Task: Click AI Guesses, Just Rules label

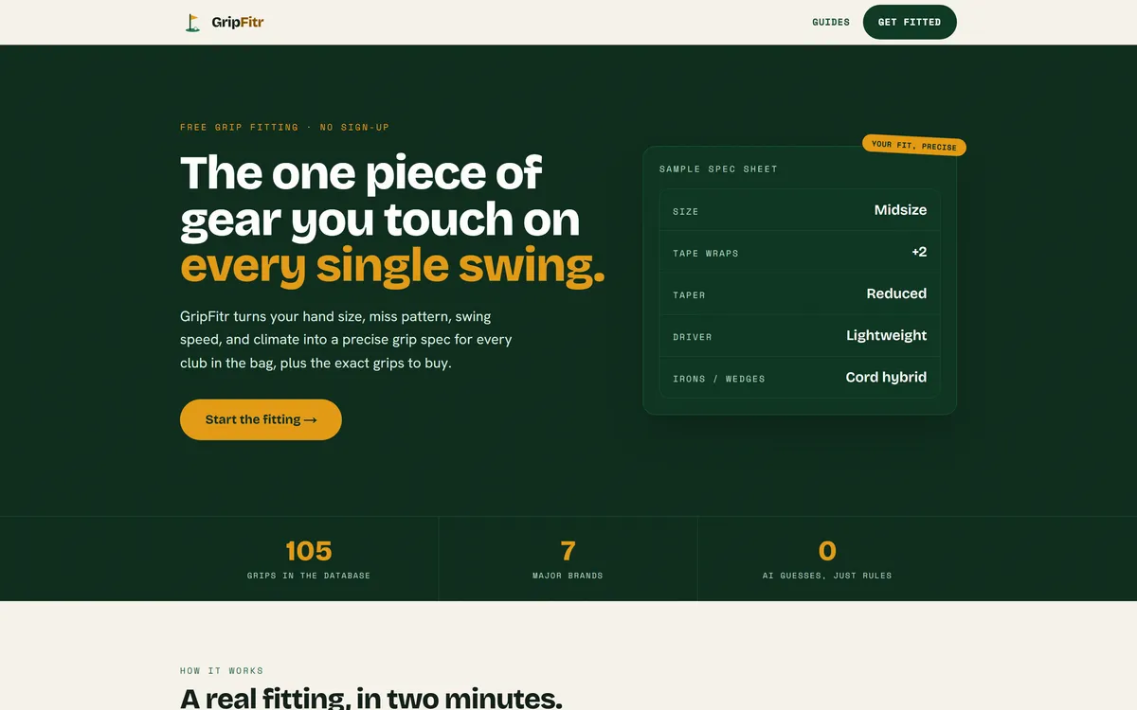Action: tap(827, 576)
